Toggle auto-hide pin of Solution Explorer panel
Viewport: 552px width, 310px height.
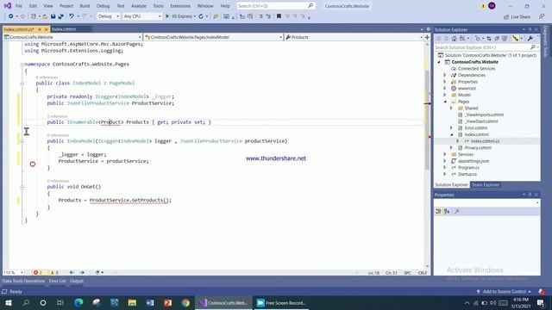(530, 29)
